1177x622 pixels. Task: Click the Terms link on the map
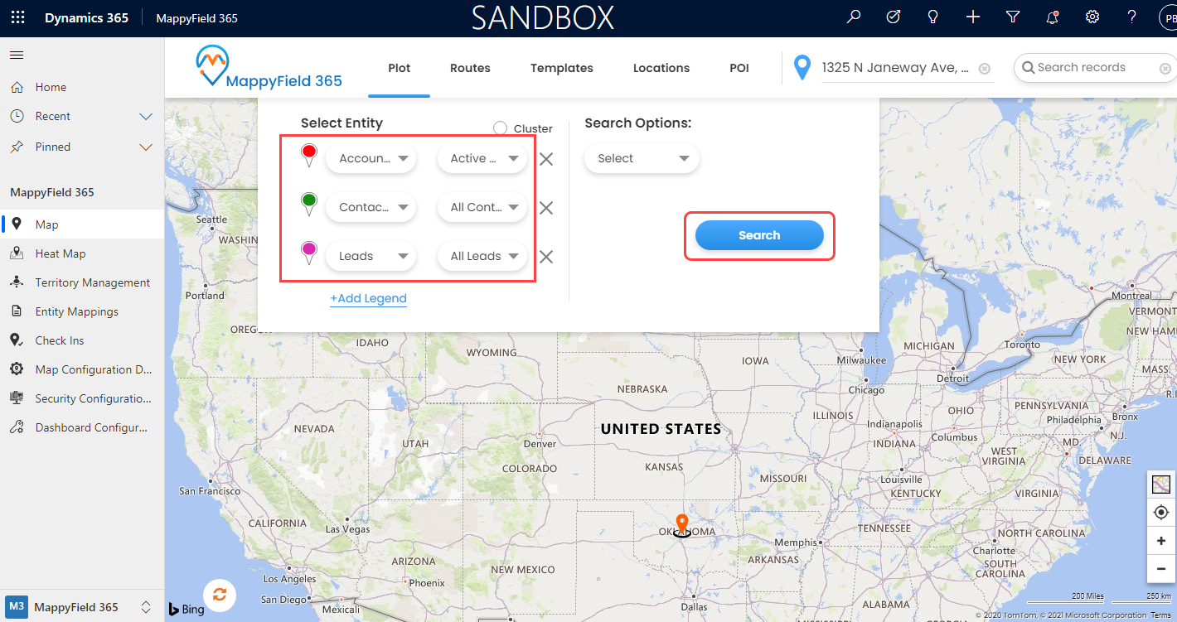[x=1160, y=615]
